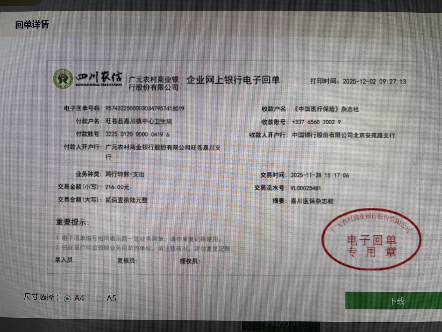The height and width of the screenshot is (332, 442).
Task: Click the green Sichuan Rural Credit logo emblem
Action: pyautogui.click(x=63, y=79)
